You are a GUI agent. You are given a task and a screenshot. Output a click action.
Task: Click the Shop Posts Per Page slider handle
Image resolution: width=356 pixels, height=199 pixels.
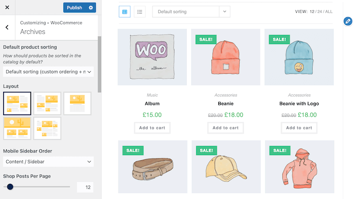pyautogui.click(x=10, y=187)
